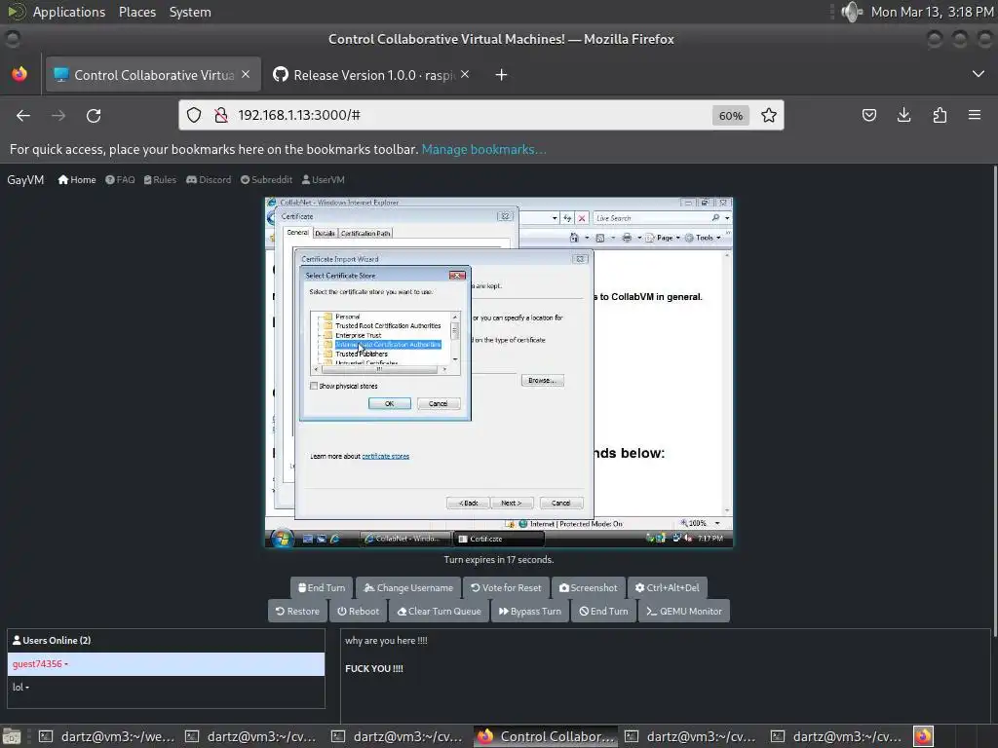Click the IE print icon in VM toolbar
This screenshot has height=748, width=998.
point(627,238)
